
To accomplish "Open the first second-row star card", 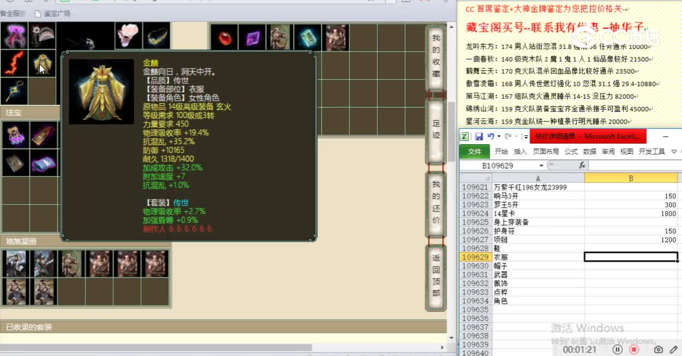I will coord(16,292).
